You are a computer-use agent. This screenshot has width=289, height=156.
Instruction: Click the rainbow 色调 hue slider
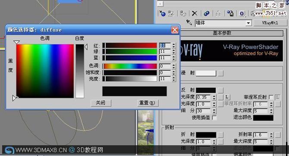tap(130, 66)
